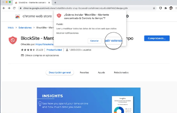The height and width of the screenshot is (113, 177).
Task: Click 'Leer y modificar todos los datos' permission
Action: (x=86, y=29)
